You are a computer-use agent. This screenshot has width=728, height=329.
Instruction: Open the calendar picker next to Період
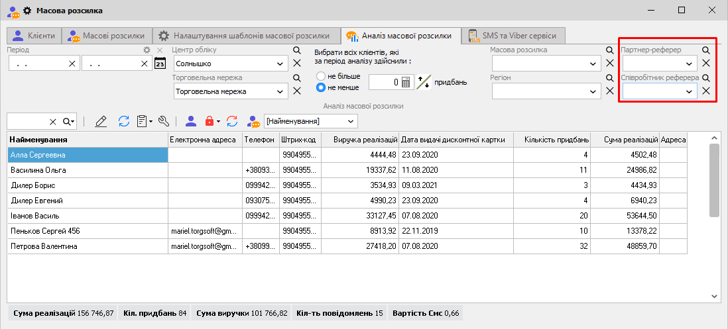click(159, 64)
